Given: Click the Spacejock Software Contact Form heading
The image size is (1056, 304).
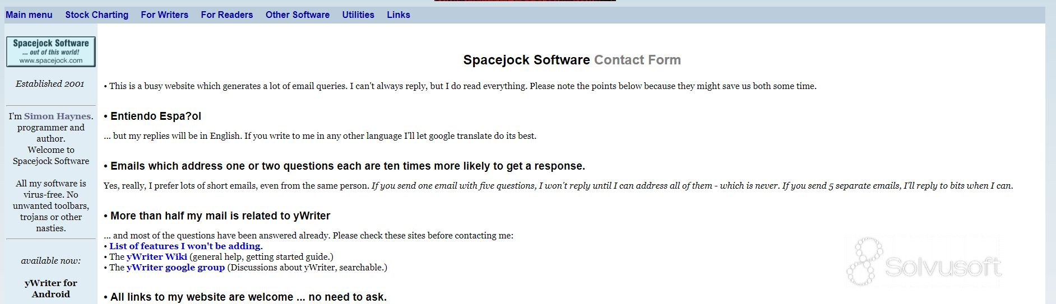Looking at the screenshot, I should click(x=572, y=60).
